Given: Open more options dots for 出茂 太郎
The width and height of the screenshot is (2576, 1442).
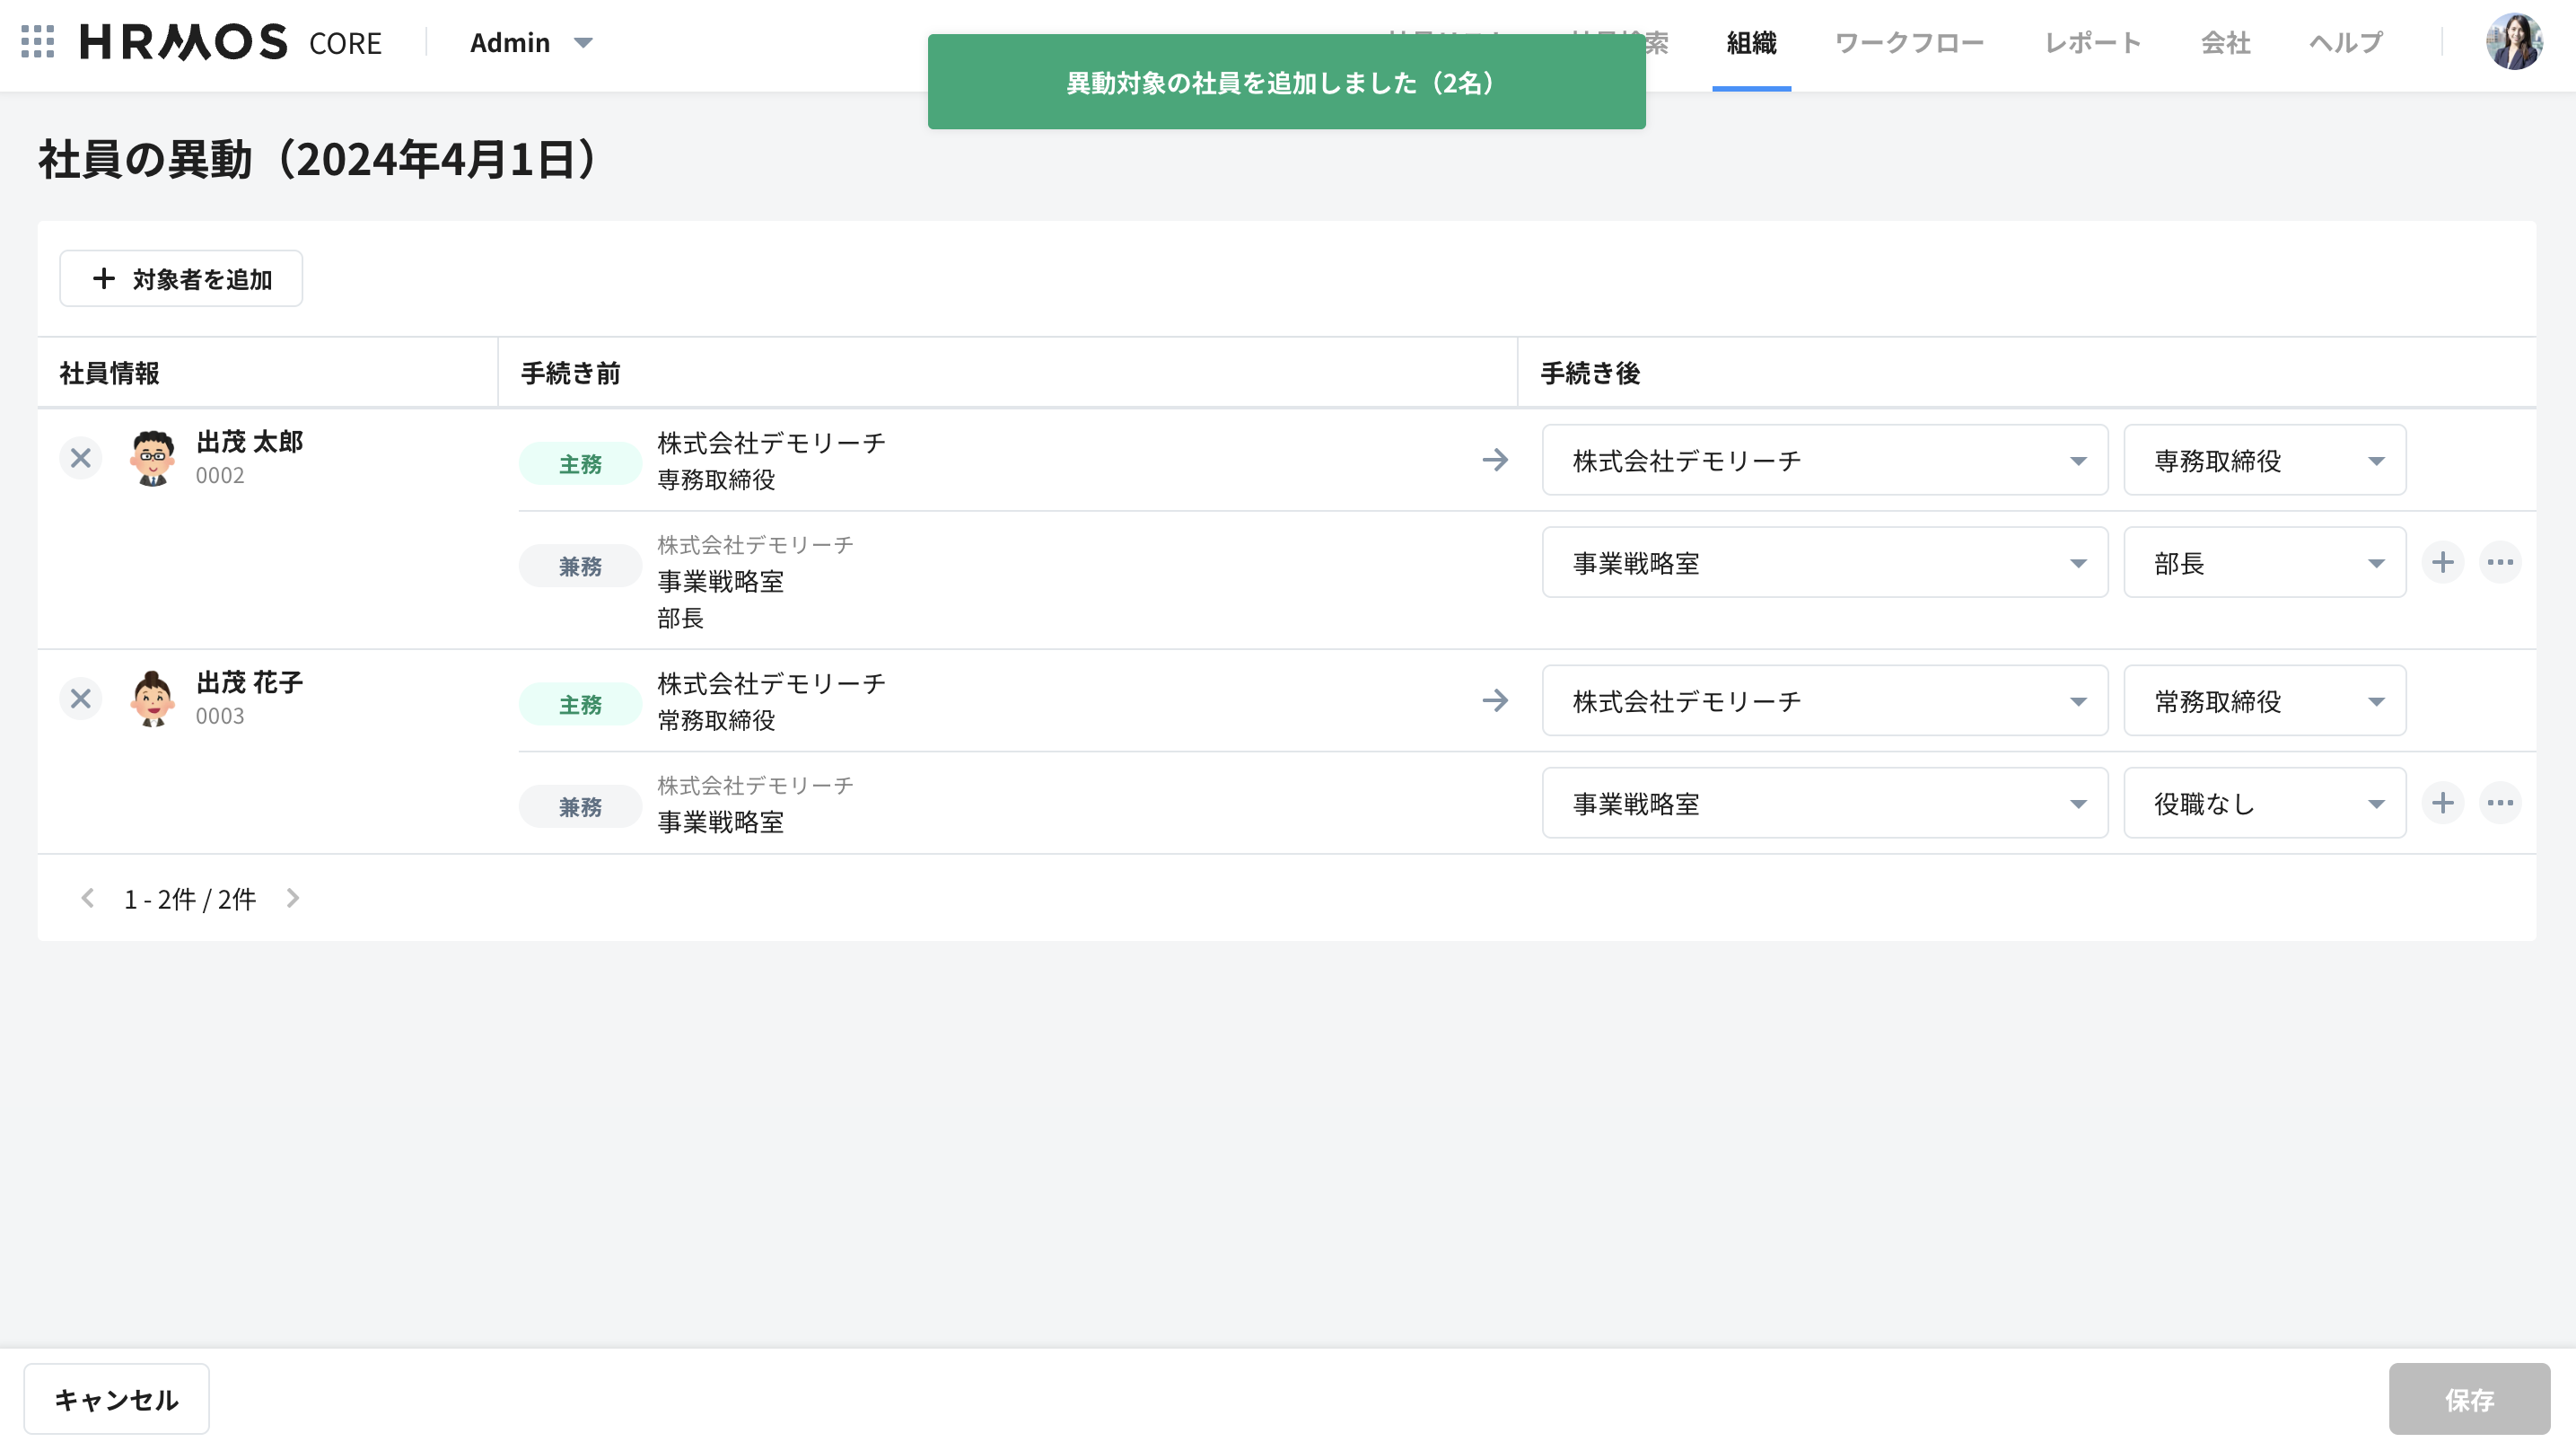Looking at the screenshot, I should [2500, 562].
